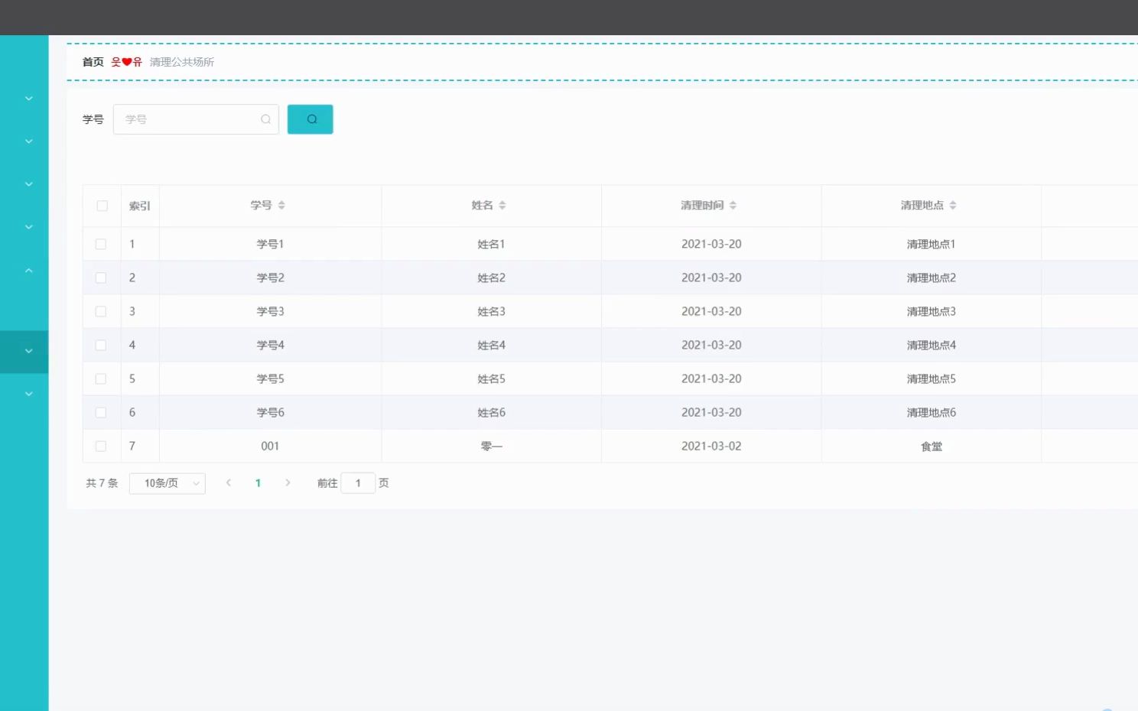Select cell 学号4

[270, 345]
